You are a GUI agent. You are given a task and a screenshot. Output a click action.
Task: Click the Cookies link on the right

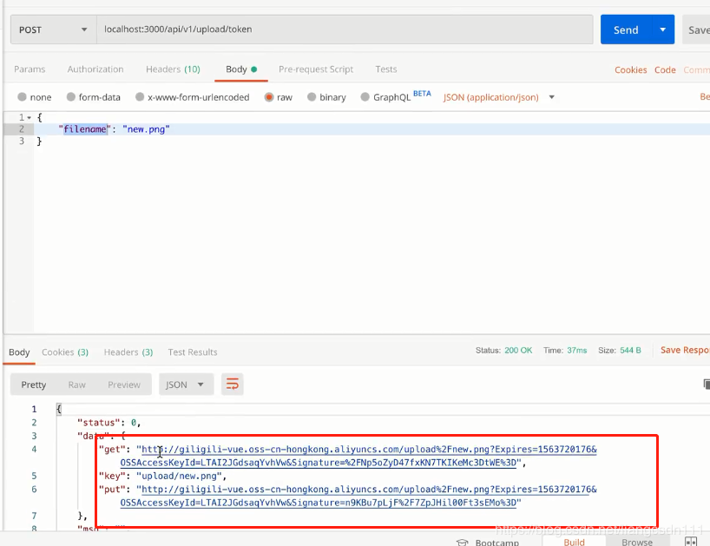point(630,69)
